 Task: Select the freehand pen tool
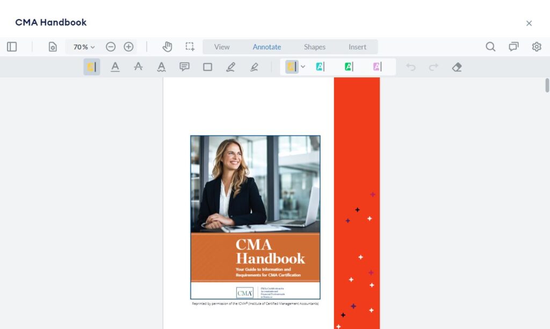(x=230, y=67)
